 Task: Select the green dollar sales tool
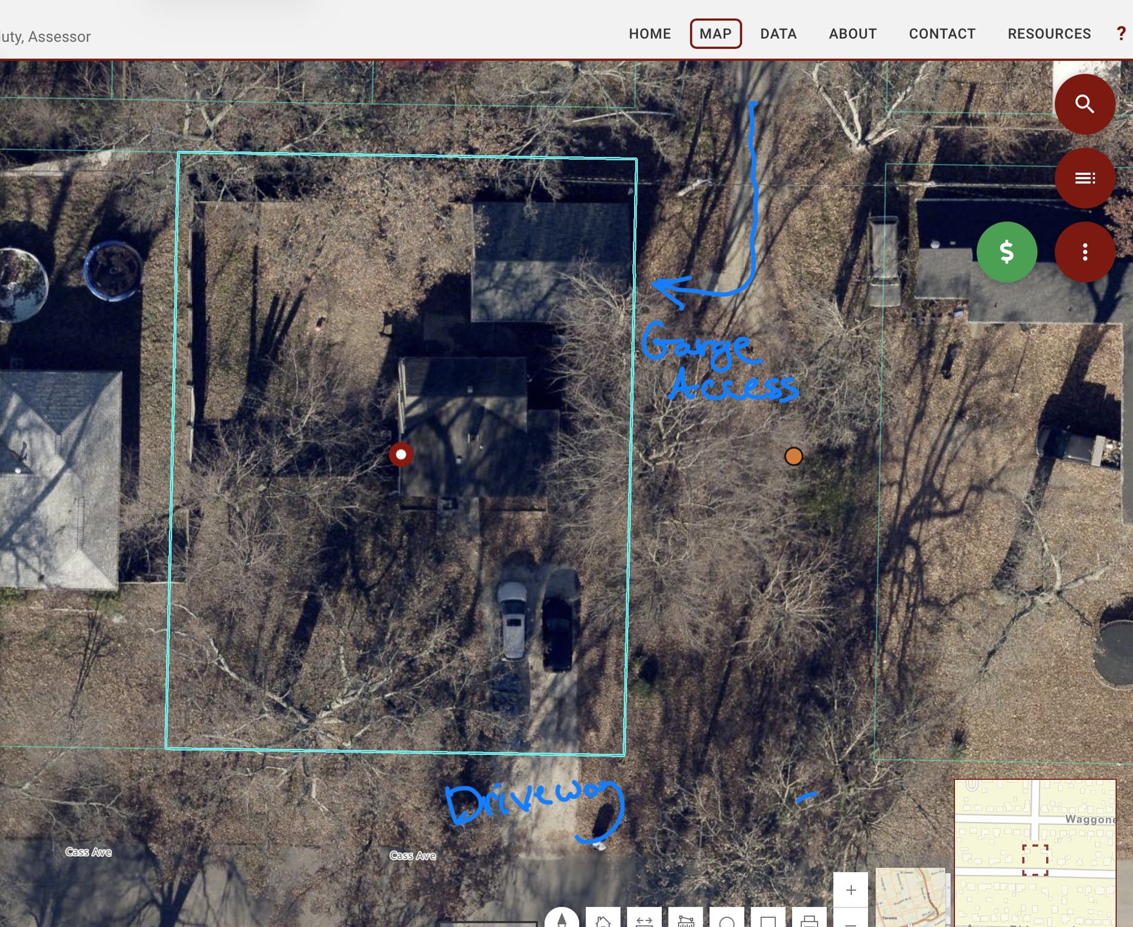click(x=1008, y=252)
